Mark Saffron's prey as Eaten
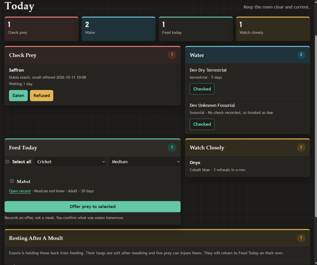Screen dimensions: 317x265 (x=18, y=96)
